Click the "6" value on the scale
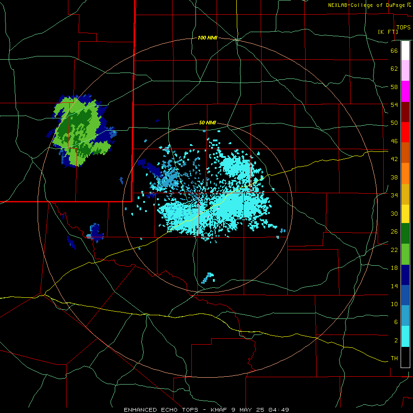This screenshot has width=413, height=413. [396, 322]
